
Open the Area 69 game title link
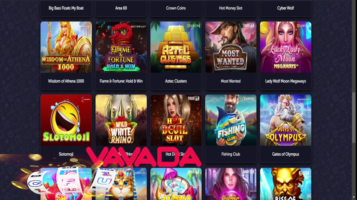coord(121,8)
